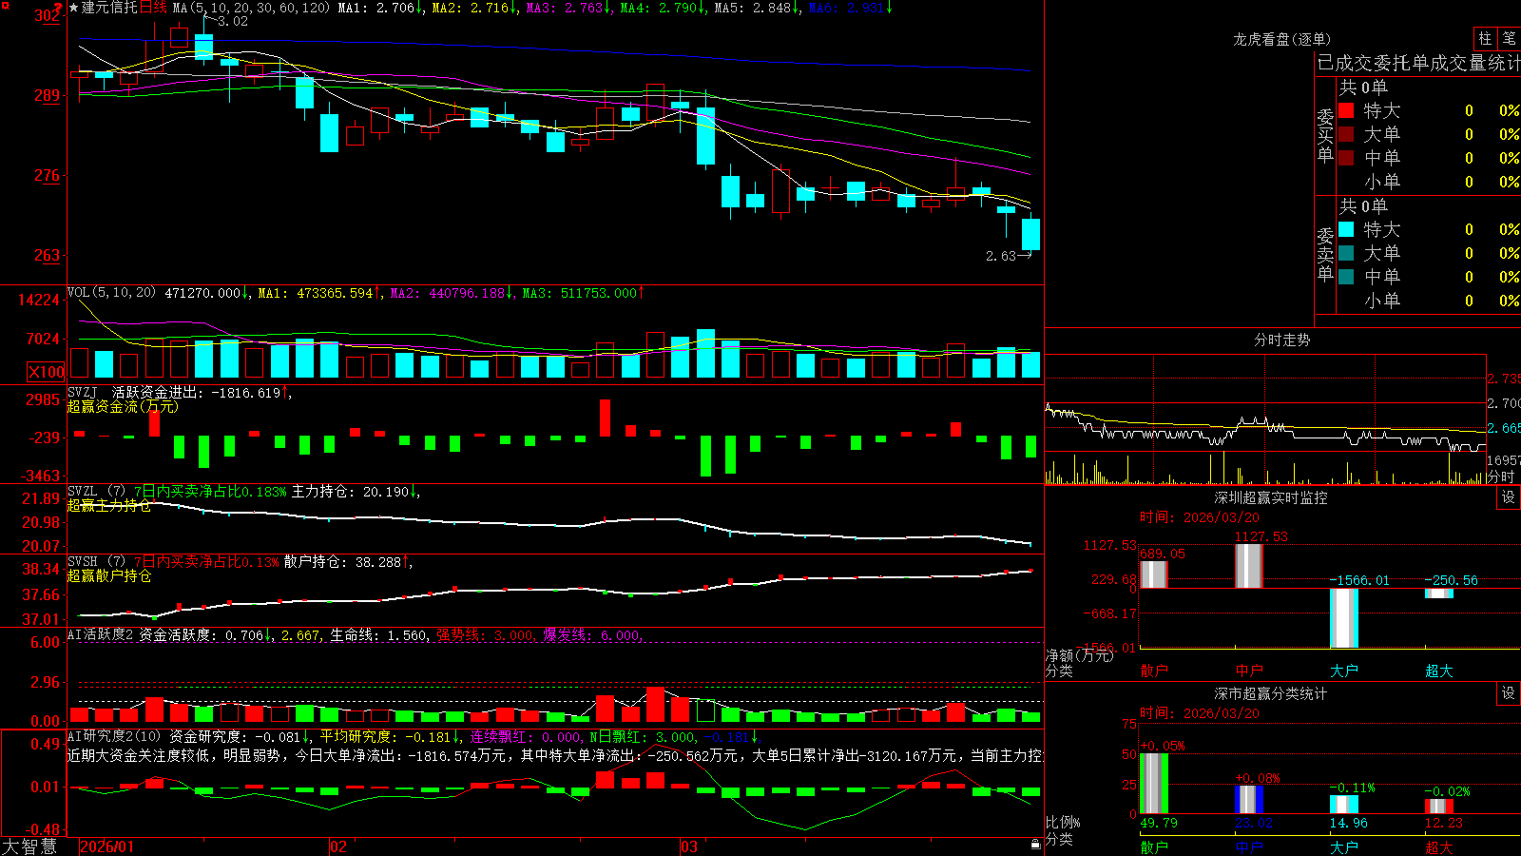The height and width of the screenshot is (856, 1521).
Task: Click 超赢主力持仓 yellow label
Action: [x=109, y=505]
